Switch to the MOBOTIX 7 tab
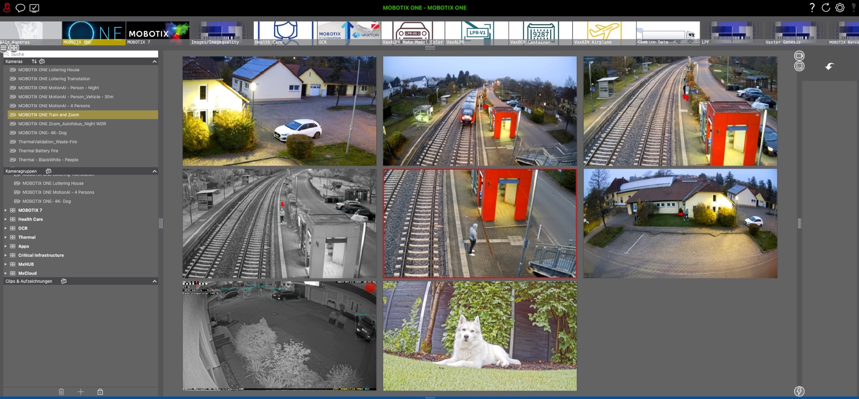This screenshot has height=399, width=859. point(157,33)
